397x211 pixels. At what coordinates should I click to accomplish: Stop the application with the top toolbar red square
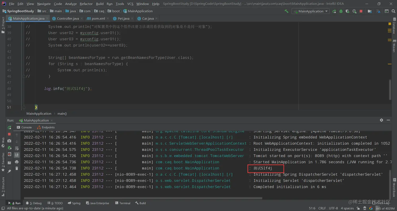click(361, 11)
